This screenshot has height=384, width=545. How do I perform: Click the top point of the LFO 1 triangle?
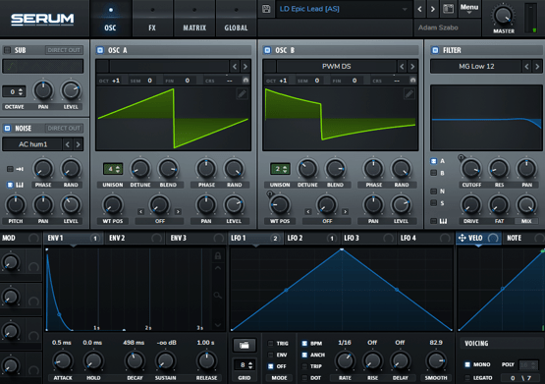tap(342, 249)
